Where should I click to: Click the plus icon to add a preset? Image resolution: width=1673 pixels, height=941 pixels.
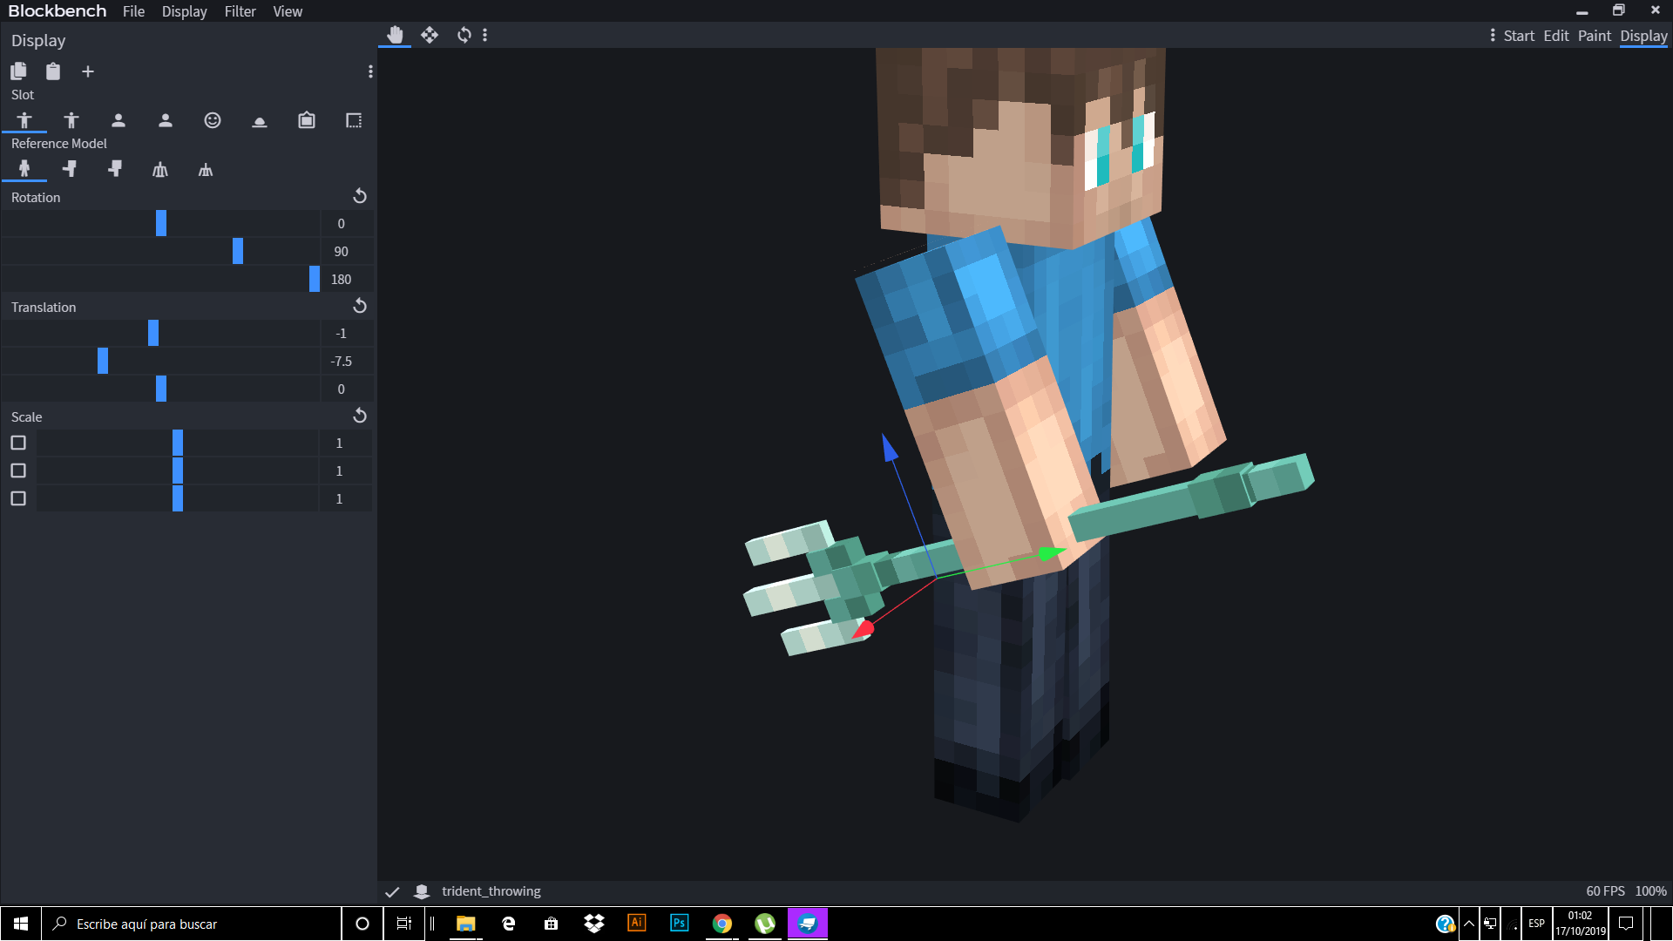[x=88, y=71]
